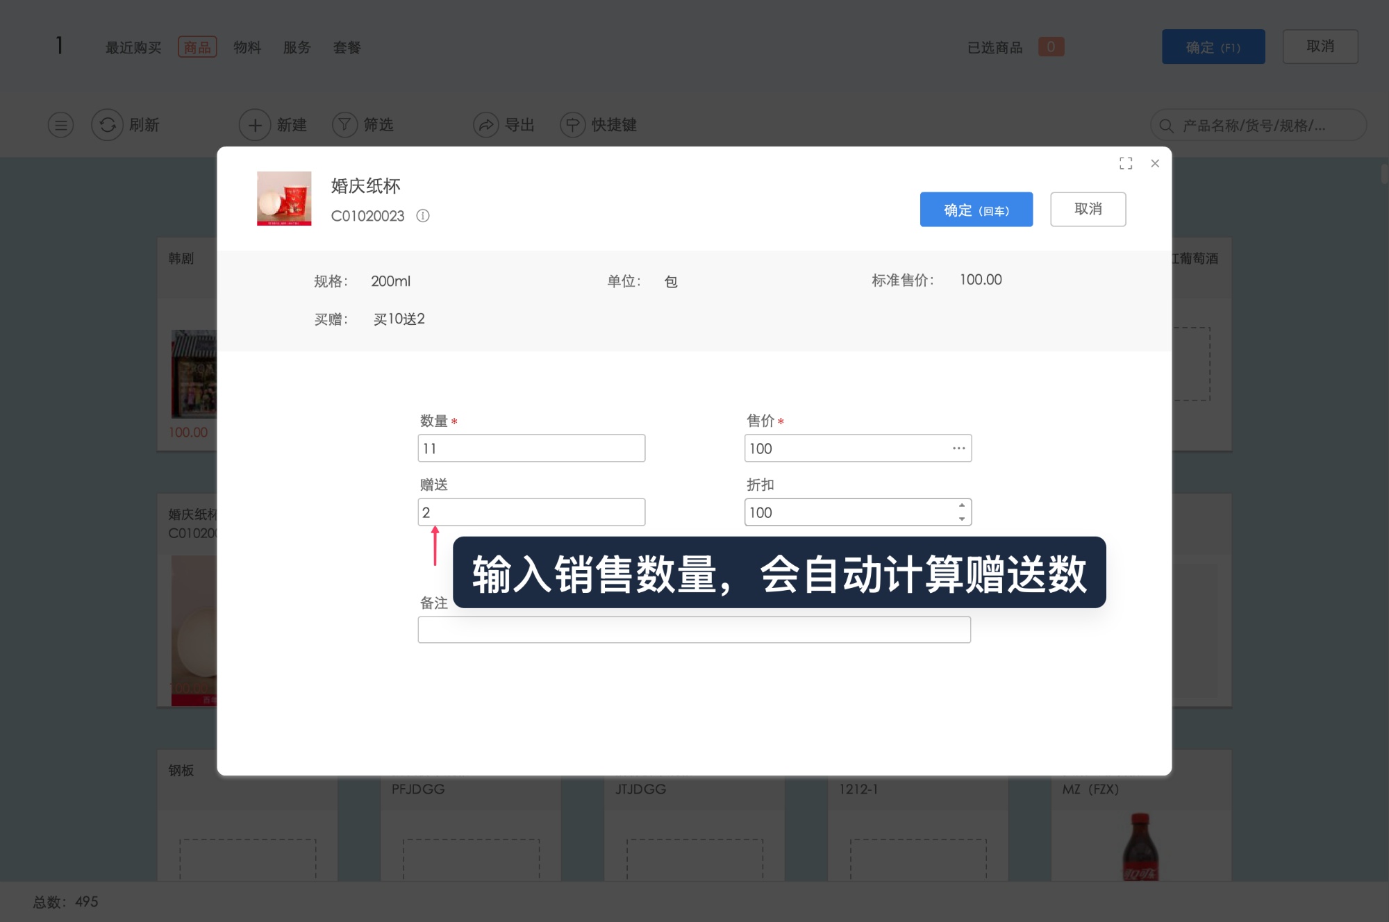Open the price options via the ellipsis

(x=958, y=449)
